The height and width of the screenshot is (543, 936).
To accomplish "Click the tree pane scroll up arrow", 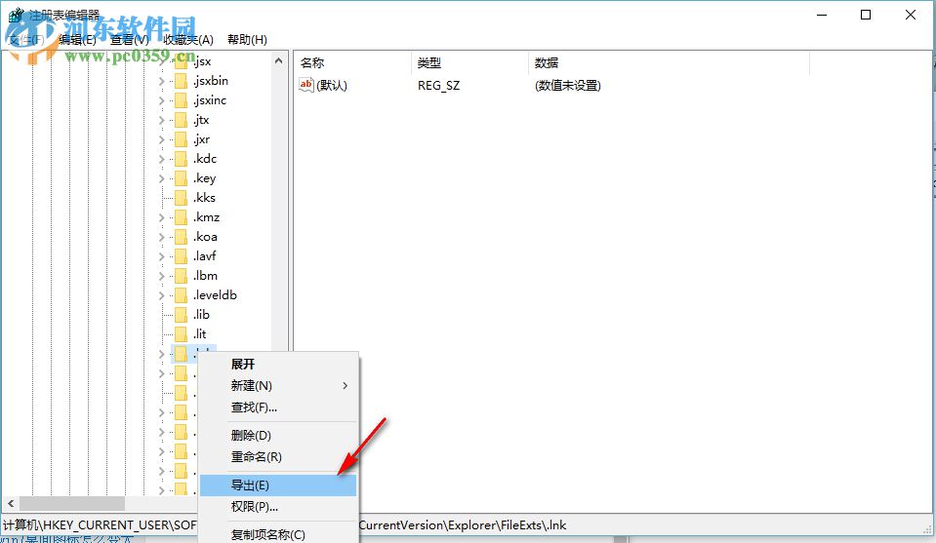I will coord(279,60).
